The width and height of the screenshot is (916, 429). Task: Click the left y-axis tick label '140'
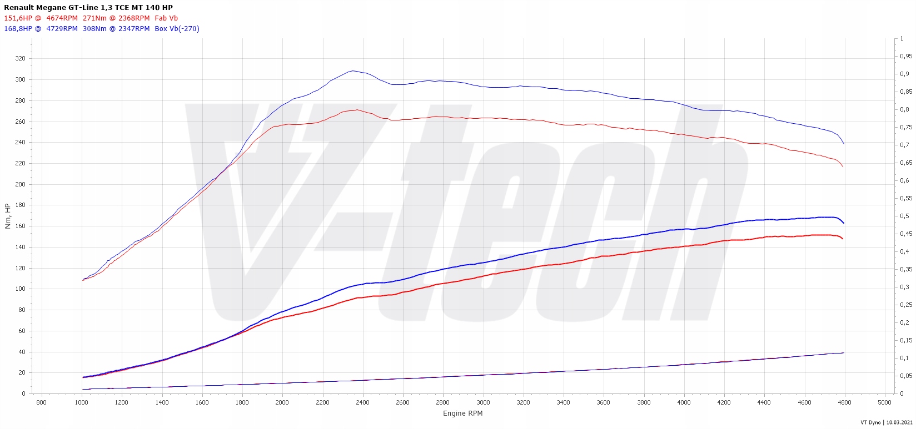[x=20, y=248]
